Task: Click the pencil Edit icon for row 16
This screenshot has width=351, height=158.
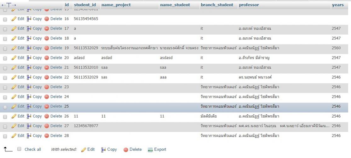Action: (14, 19)
